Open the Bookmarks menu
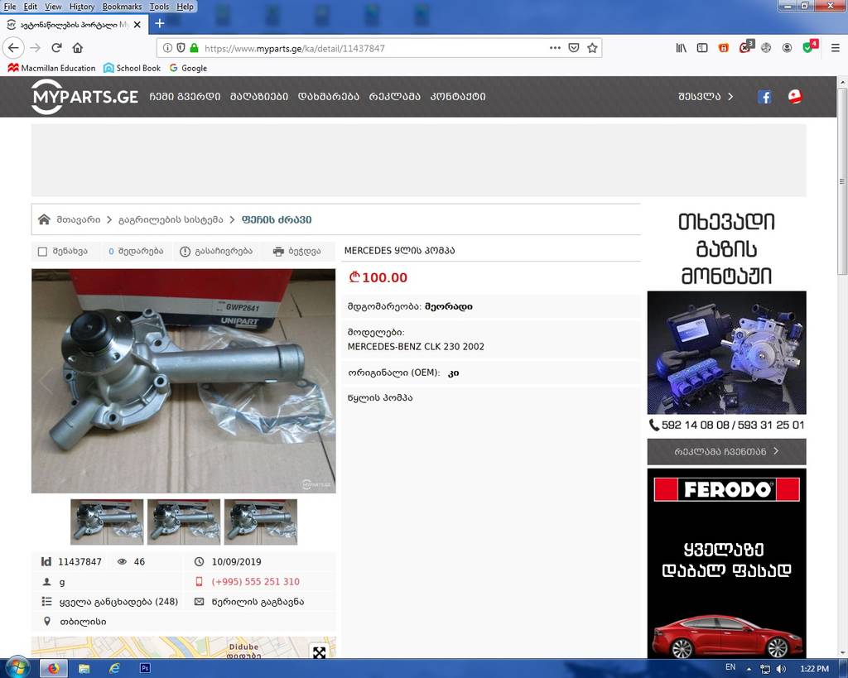The height and width of the screenshot is (678, 848). [x=123, y=7]
